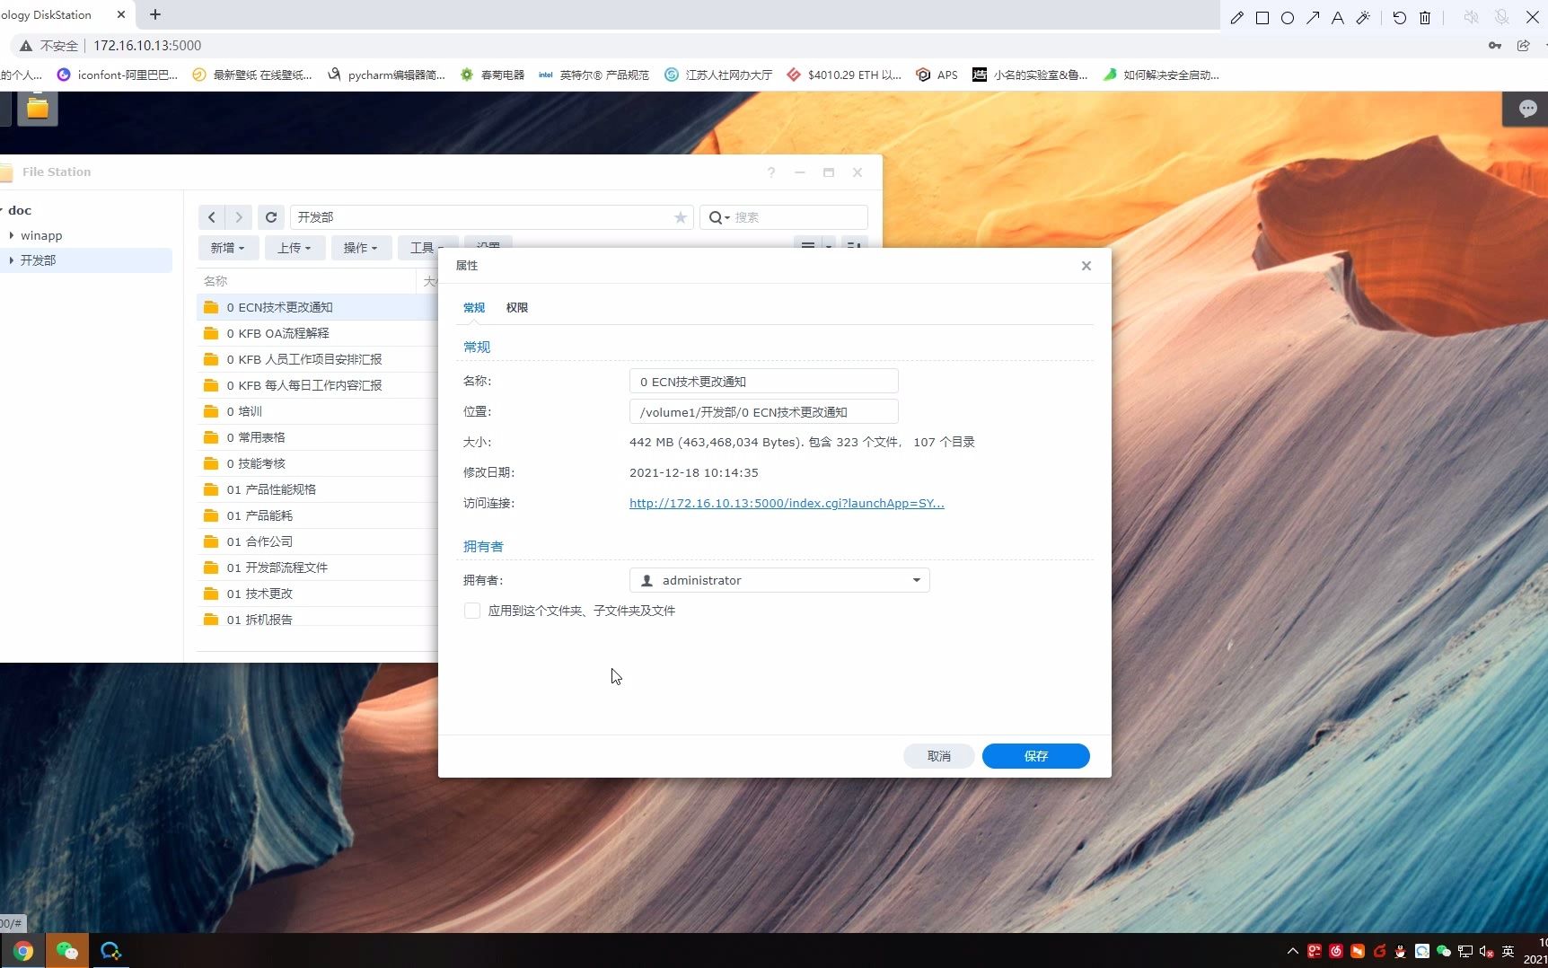Screen dimensions: 1548x968
Task: Go back in File Station navigation
Action: point(211,217)
